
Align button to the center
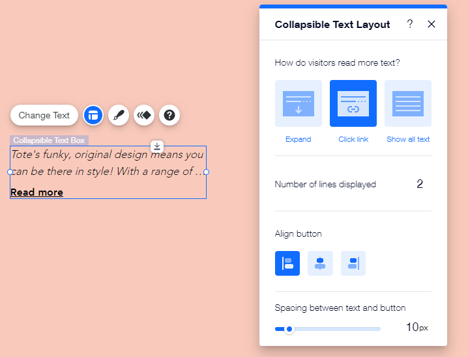tap(320, 263)
